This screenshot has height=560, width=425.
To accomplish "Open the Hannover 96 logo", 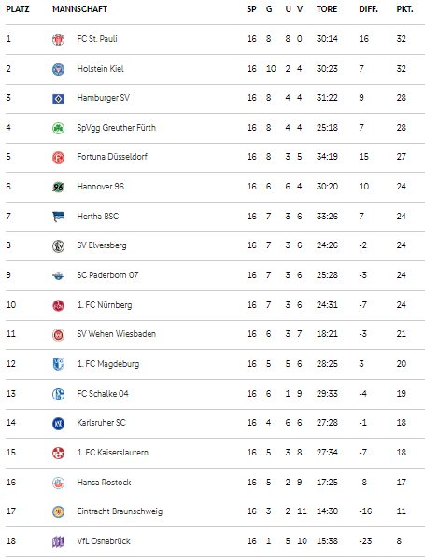I will coord(58,187).
